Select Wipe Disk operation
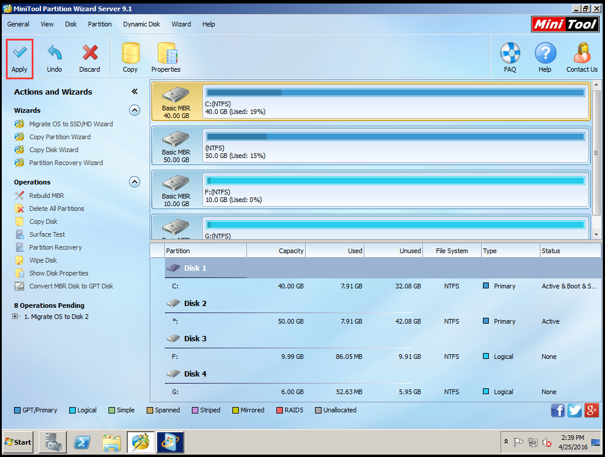Viewport: 605px width, 457px height. pyautogui.click(x=43, y=260)
